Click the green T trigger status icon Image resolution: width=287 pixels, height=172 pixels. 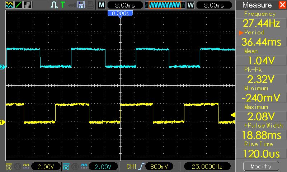click(63, 5)
